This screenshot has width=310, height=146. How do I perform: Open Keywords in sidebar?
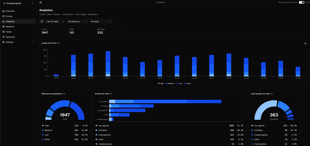click(x=18, y=37)
